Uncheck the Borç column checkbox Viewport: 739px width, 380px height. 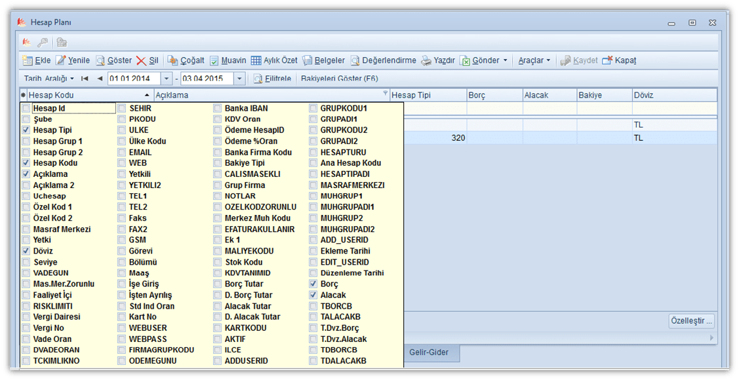[x=313, y=284]
